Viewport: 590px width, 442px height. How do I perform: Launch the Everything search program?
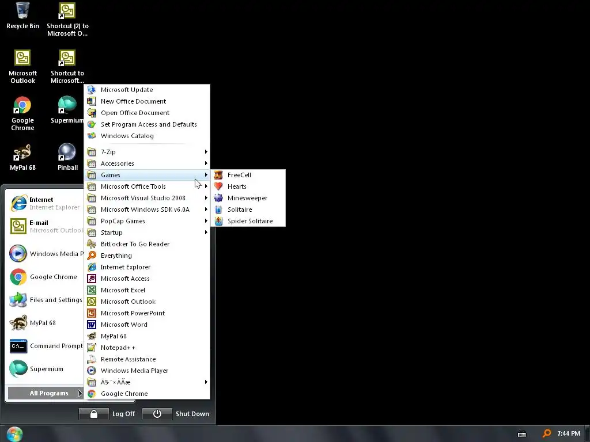click(147, 256)
